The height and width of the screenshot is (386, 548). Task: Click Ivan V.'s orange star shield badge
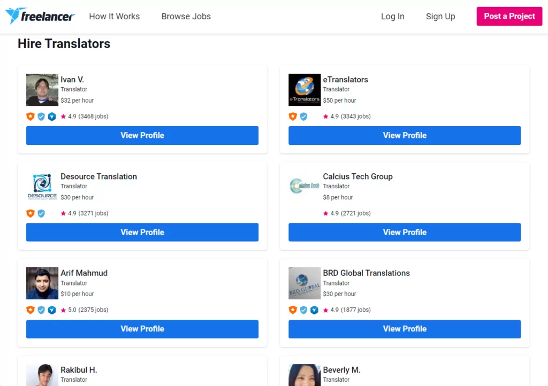(31, 116)
